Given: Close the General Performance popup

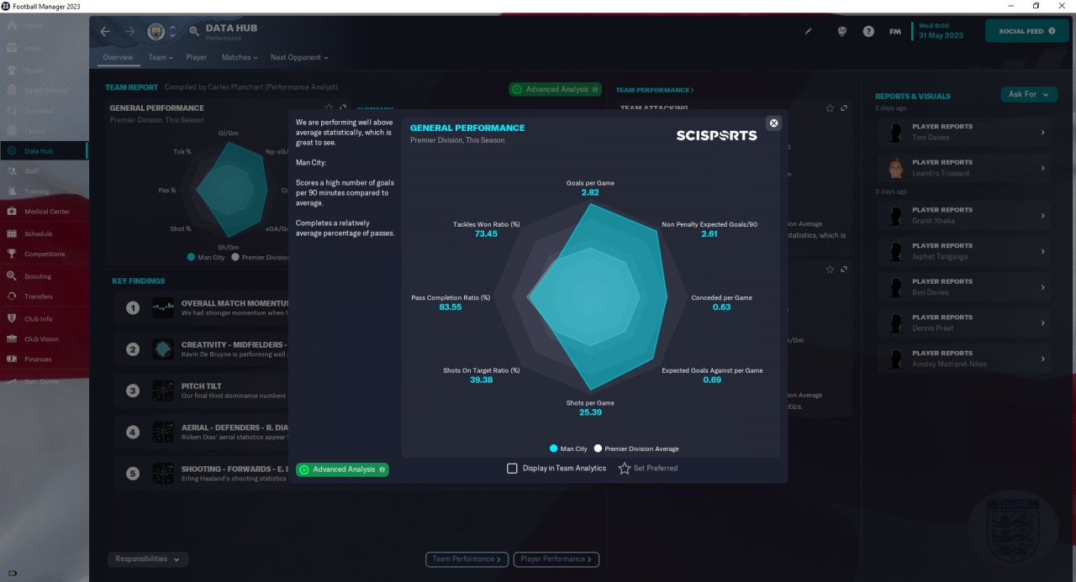Looking at the screenshot, I should point(774,123).
